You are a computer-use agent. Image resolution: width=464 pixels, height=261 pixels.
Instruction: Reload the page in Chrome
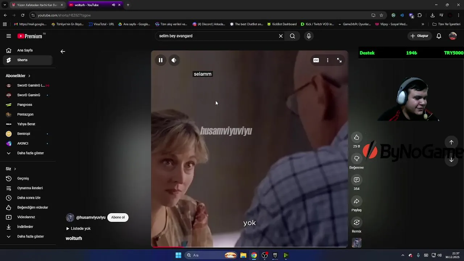[x=22, y=15]
